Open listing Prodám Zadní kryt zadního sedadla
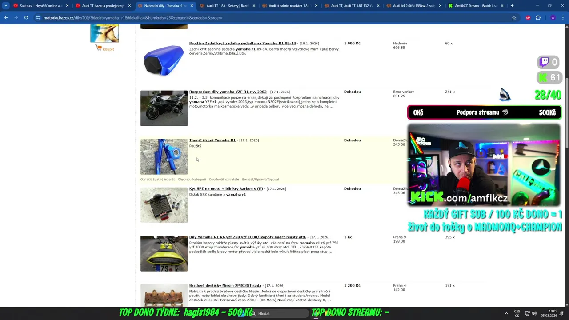The height and width of the screenshot is (320, 569). coord(242,44)
